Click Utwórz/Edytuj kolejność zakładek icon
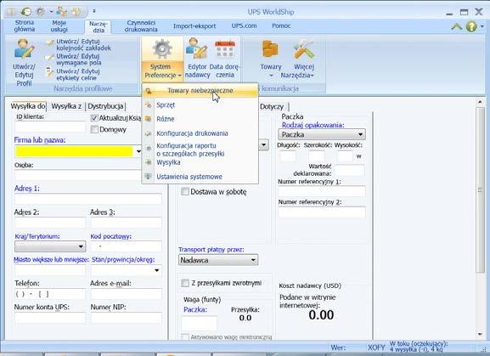This screenshot has width=490, height=356. [50, 42]
